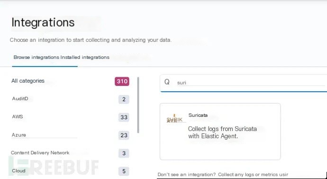327x179 pixels.
Task: Click the Suricata logo icon
Action: point(174,119)
